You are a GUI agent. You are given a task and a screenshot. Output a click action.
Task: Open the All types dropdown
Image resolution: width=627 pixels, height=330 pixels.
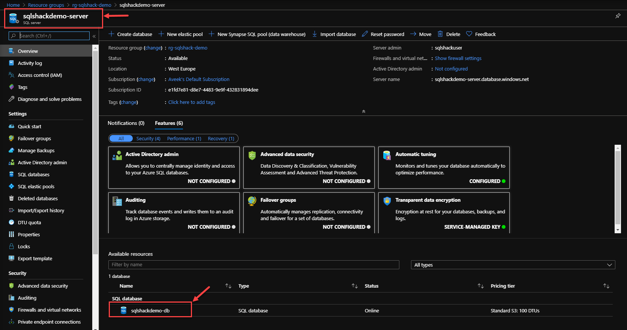[x=513, y=265]
